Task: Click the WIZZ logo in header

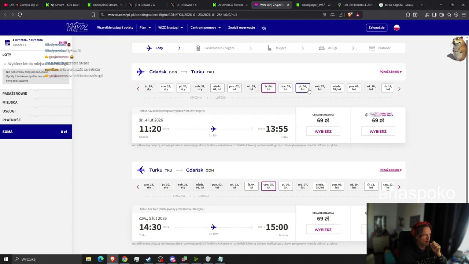Action: (x=77, y=27)
